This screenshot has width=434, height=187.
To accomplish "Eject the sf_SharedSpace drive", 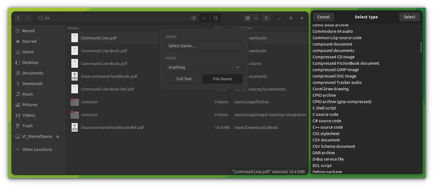I will tap(58, 136).
